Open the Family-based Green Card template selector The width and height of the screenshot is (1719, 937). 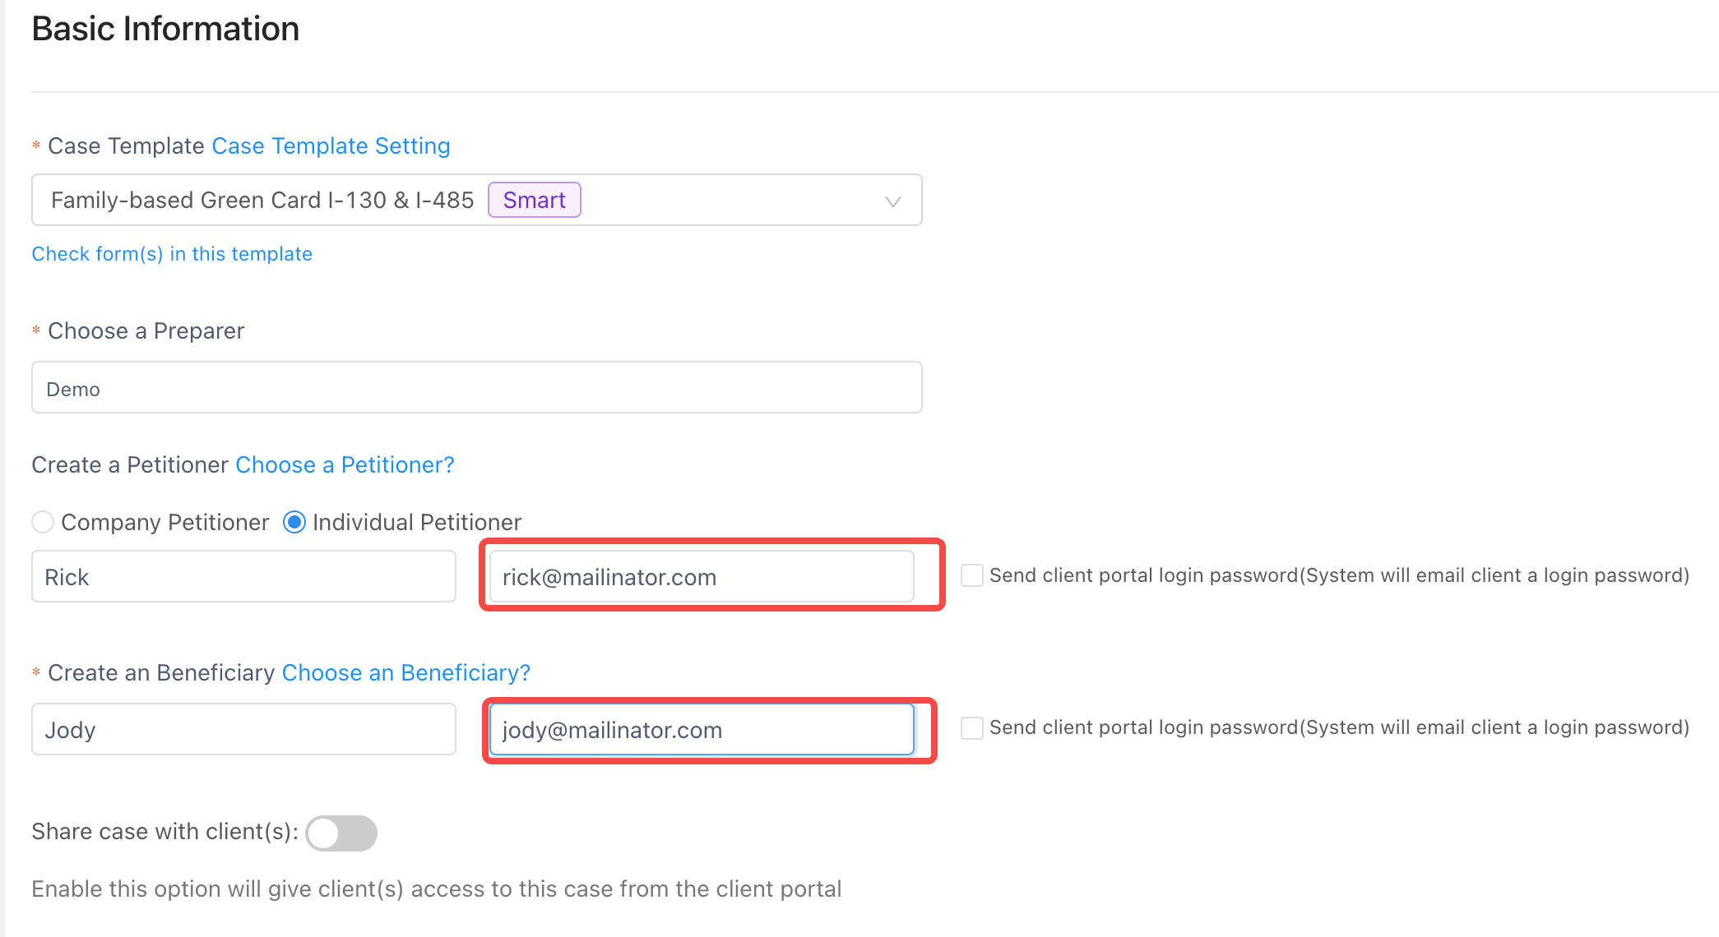coord(477,200)
